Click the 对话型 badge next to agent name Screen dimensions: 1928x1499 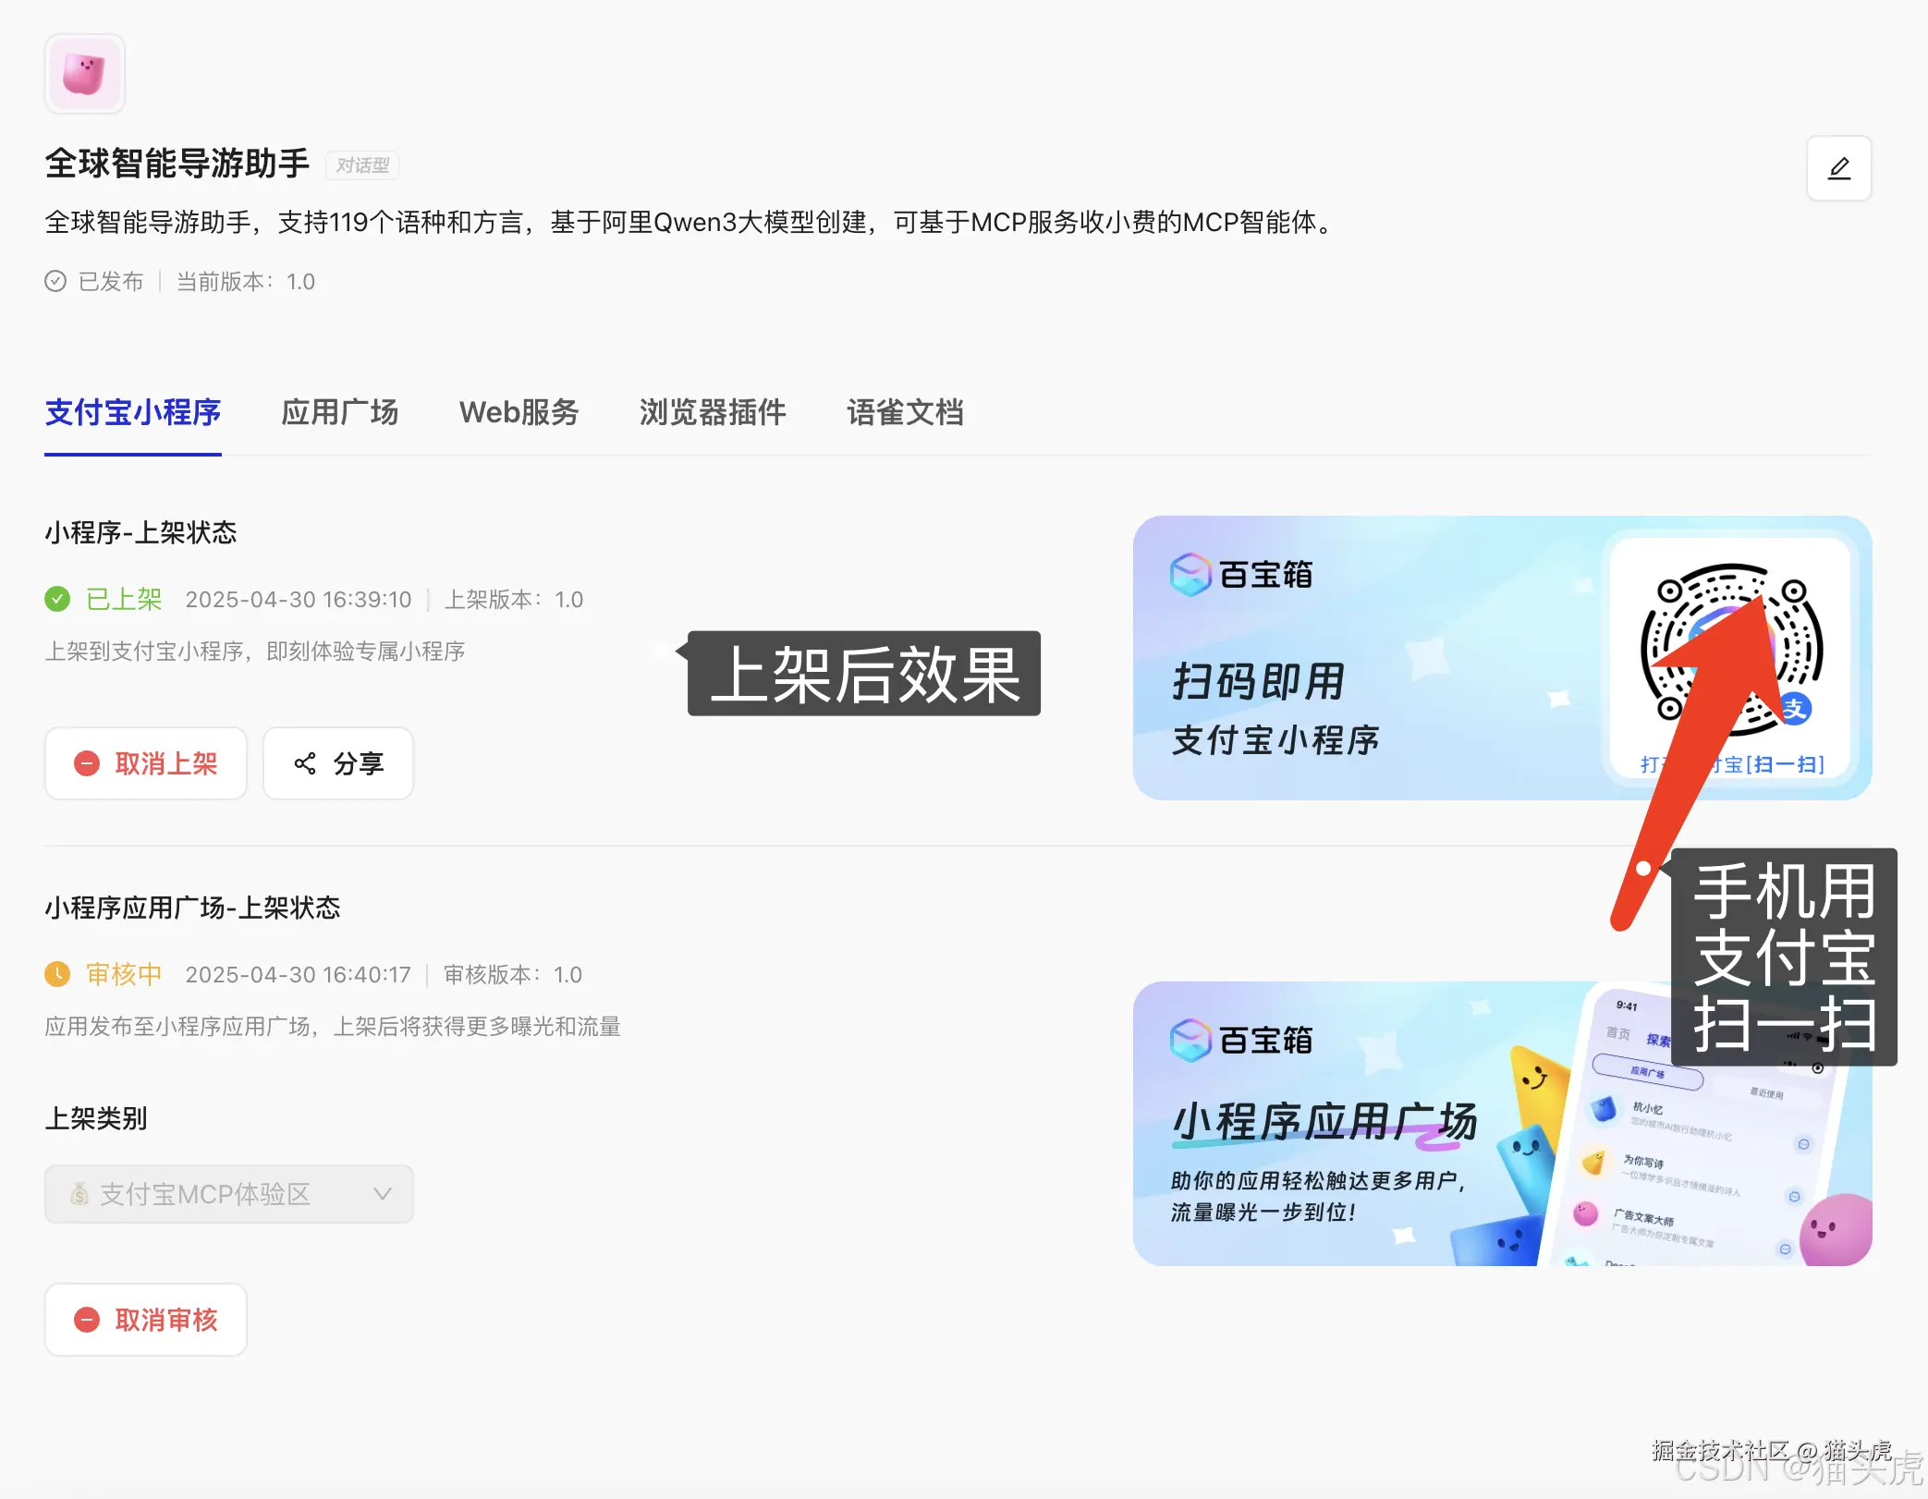(x=362, y=165)
